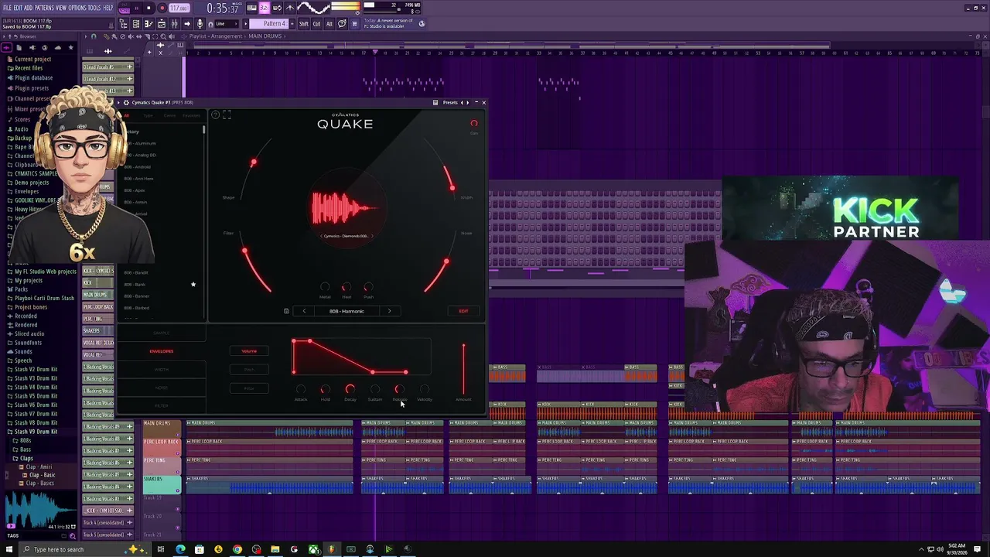The width and height of the screenshot is (990, 557).
Task: Open the Line snap dropdown
Action: 226,24
